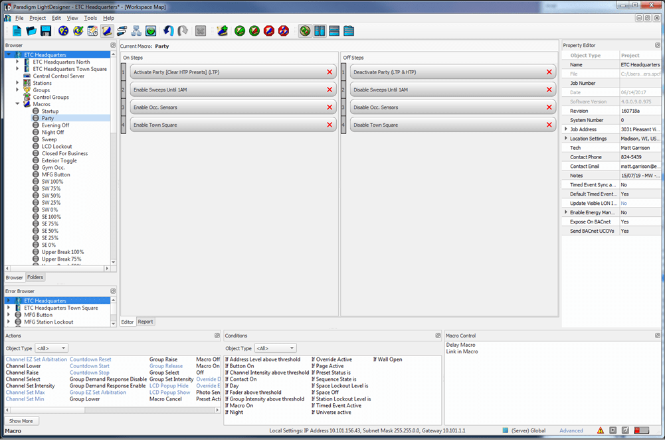Click the scroll with green plus icon
The height and width of the screenshot is (443, 665).
tap(223, 31)
